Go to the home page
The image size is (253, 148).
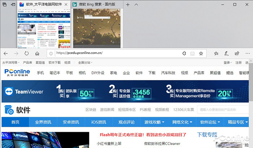tap(37, 54)
